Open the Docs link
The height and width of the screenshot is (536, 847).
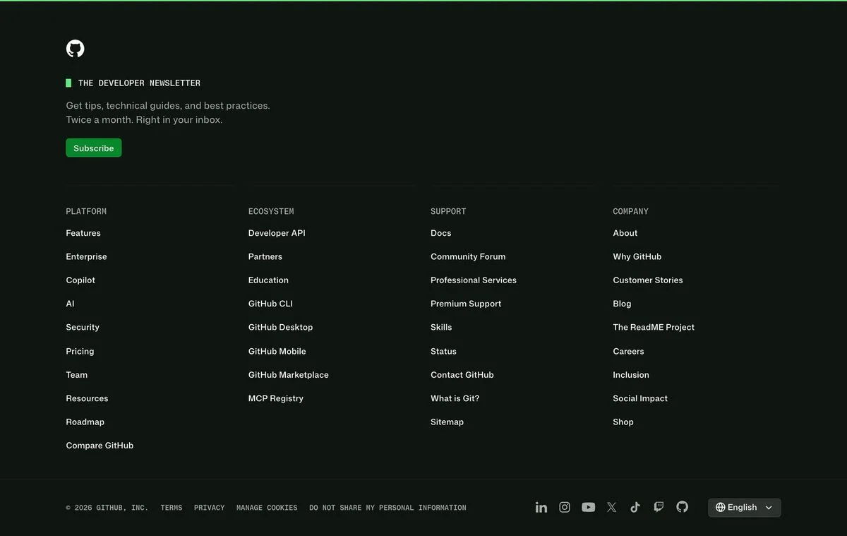coord(441,233)
